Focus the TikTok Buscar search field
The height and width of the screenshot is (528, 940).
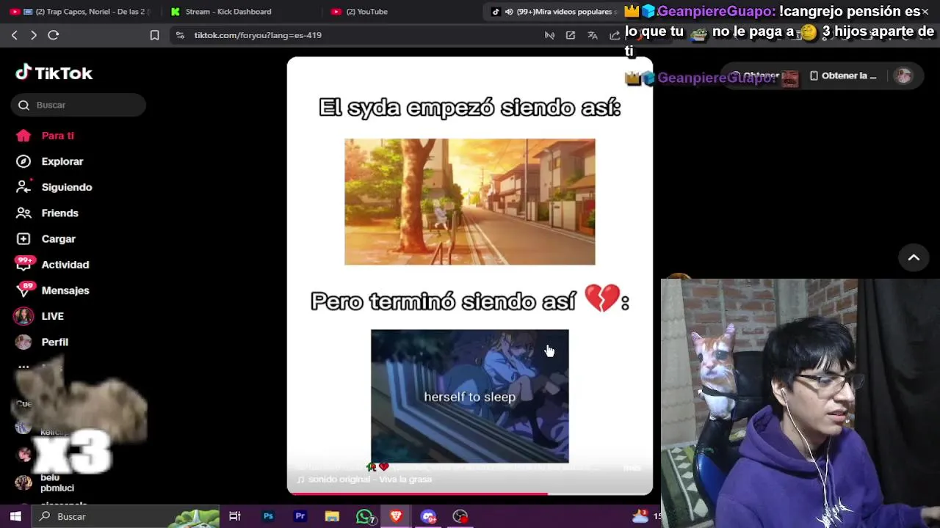point(79,105)
